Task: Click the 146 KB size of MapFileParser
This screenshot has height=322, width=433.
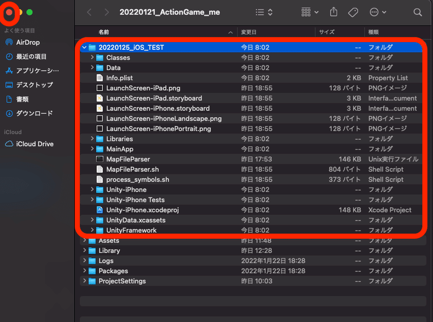Action: 350,159
